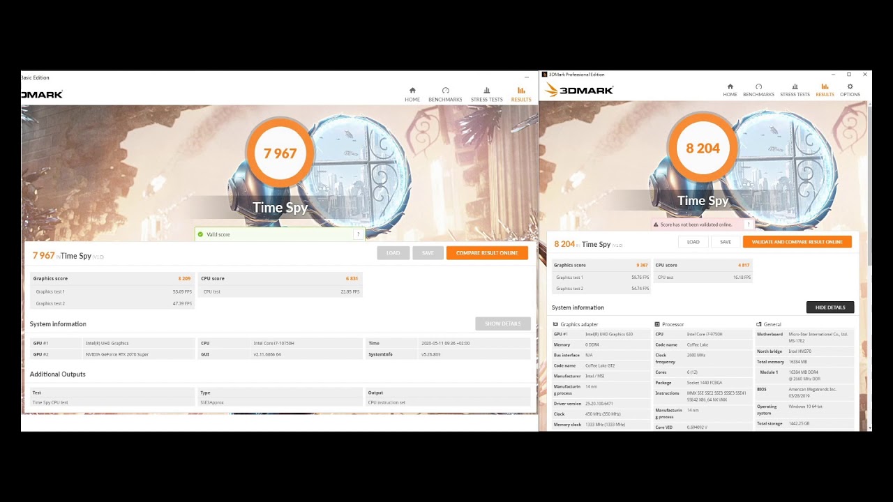Select RESULTS in the Professional Edition window

(825, 90)
